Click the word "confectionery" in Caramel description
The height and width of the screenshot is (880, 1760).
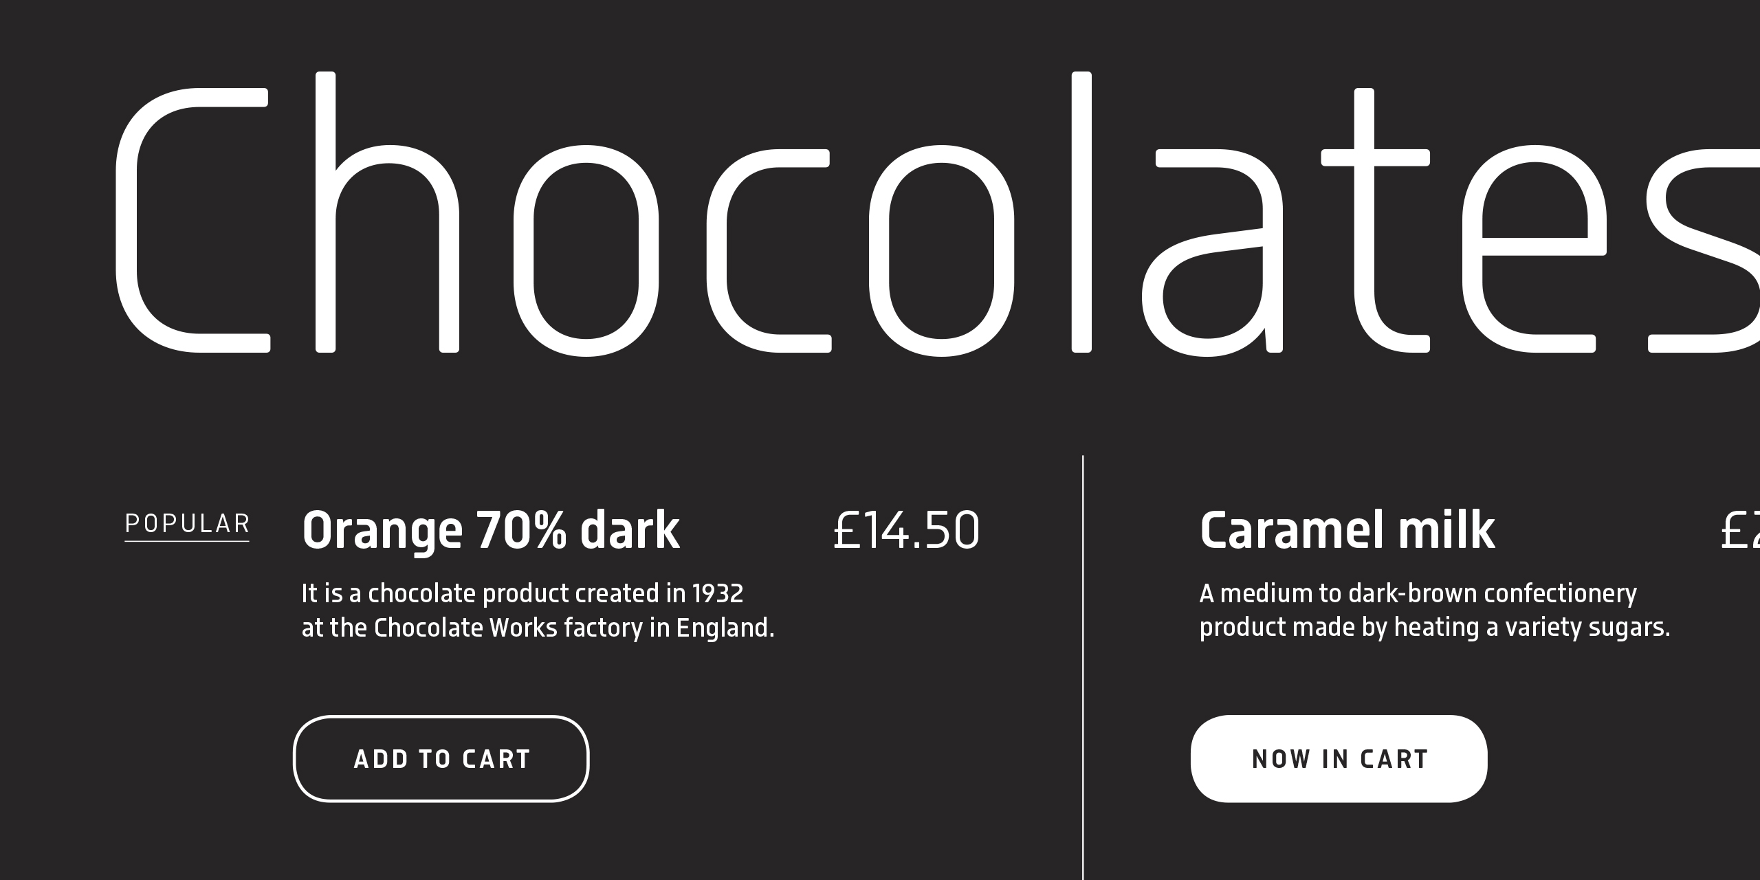tap(1560, 593)
